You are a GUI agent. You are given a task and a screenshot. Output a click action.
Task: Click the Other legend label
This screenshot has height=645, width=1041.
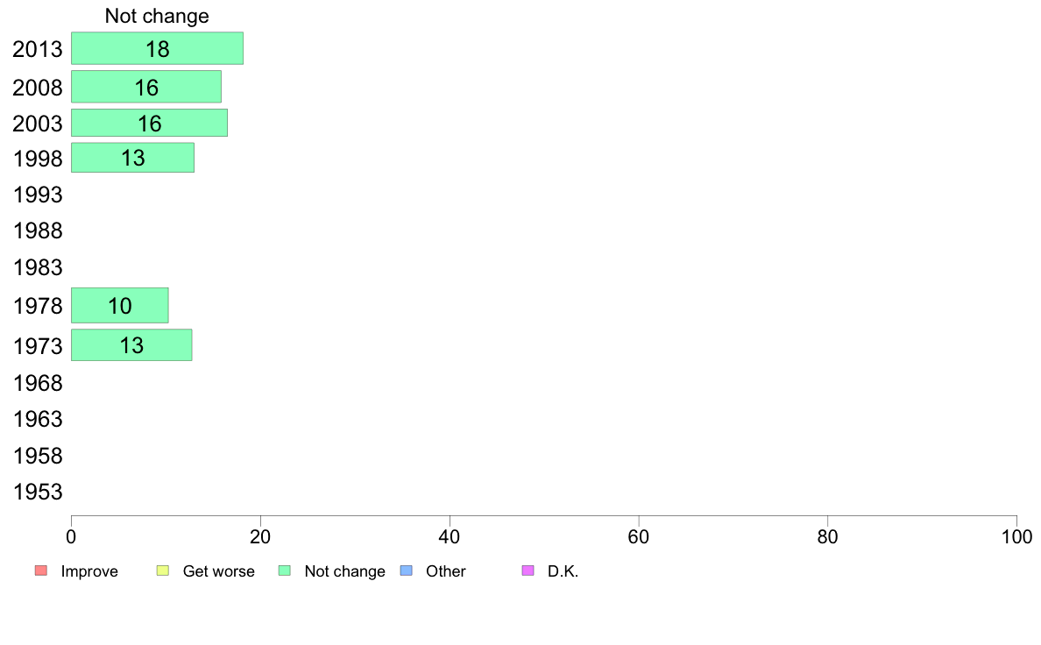click(445, 571)
